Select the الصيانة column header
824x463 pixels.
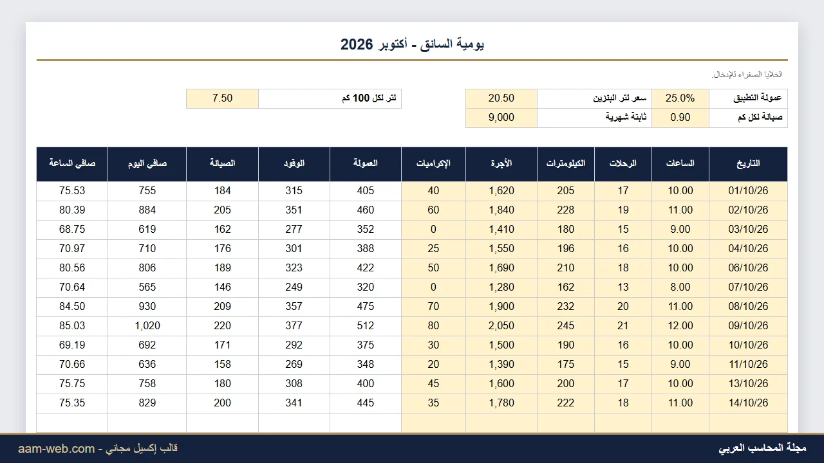pyautogui.click(x=222, y=164)
